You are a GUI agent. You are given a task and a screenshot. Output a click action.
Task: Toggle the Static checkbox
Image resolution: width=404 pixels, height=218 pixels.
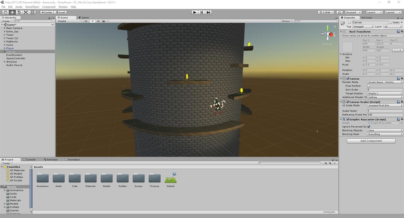pyautogui.click(x=390, y=22)
